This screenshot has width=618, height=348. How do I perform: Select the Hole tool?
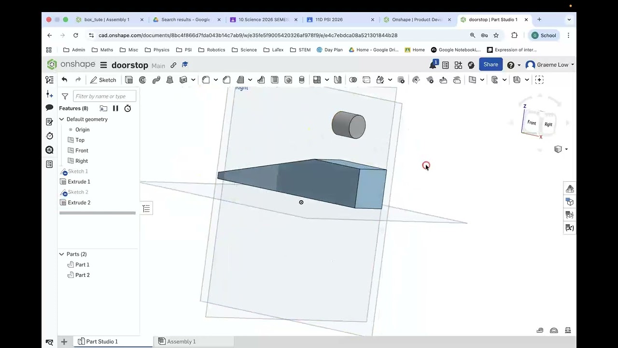(288, 80)
